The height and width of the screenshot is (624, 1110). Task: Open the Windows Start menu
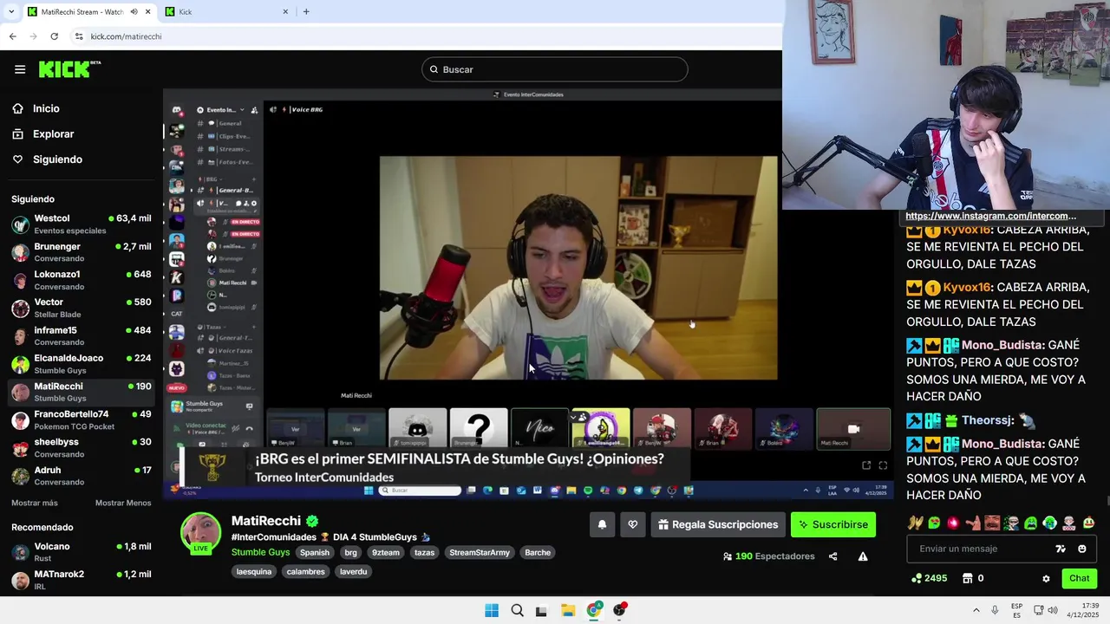point(492,610)
